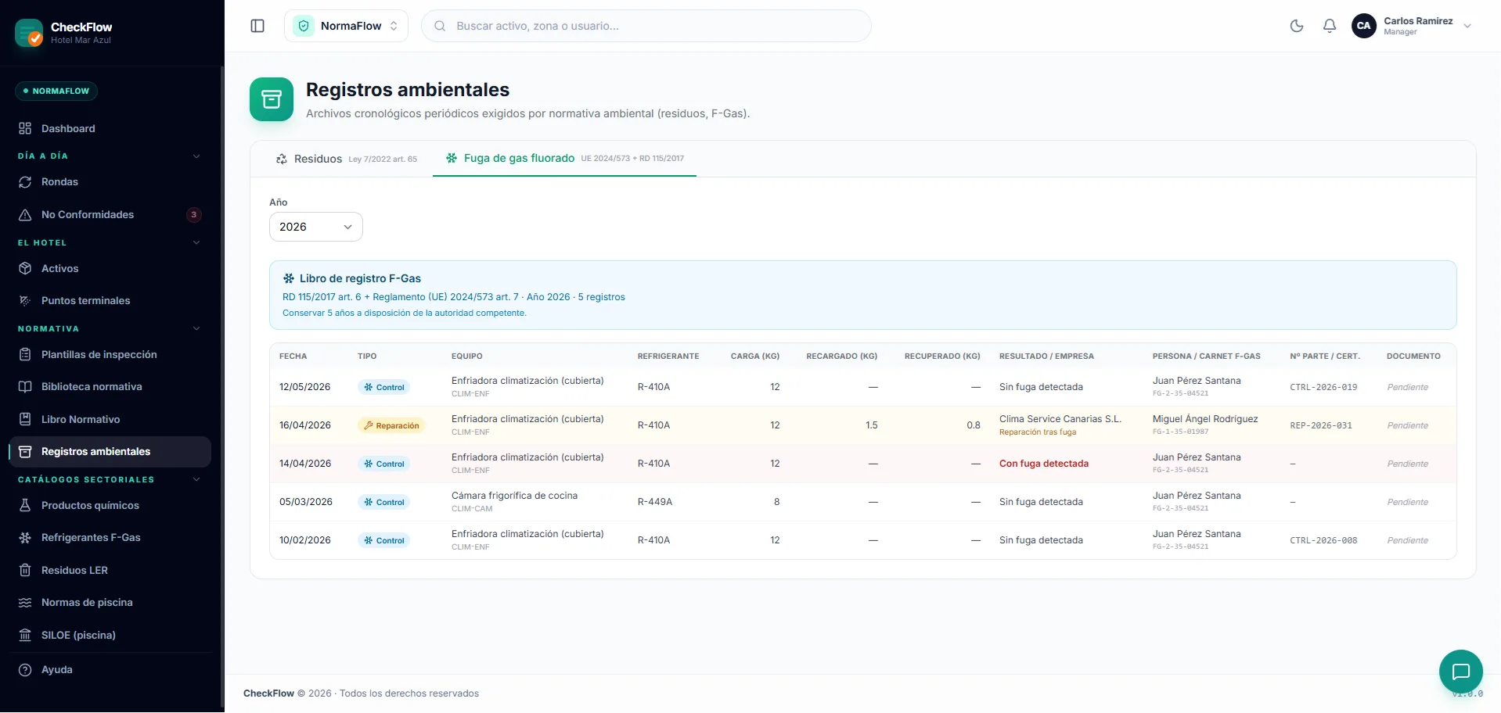Viewport: 1501px width, 713px height.
Task: Click the Control badge on 10/02/2026 row
Action: 384,540
